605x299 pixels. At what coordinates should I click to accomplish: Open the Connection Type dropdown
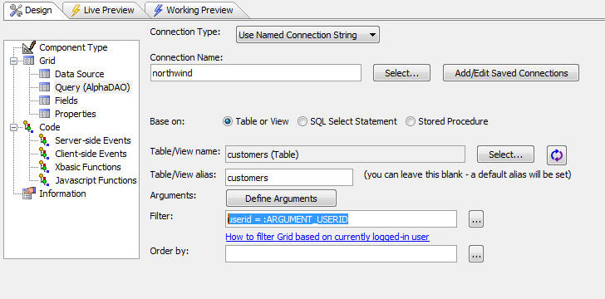coord(307,35)
